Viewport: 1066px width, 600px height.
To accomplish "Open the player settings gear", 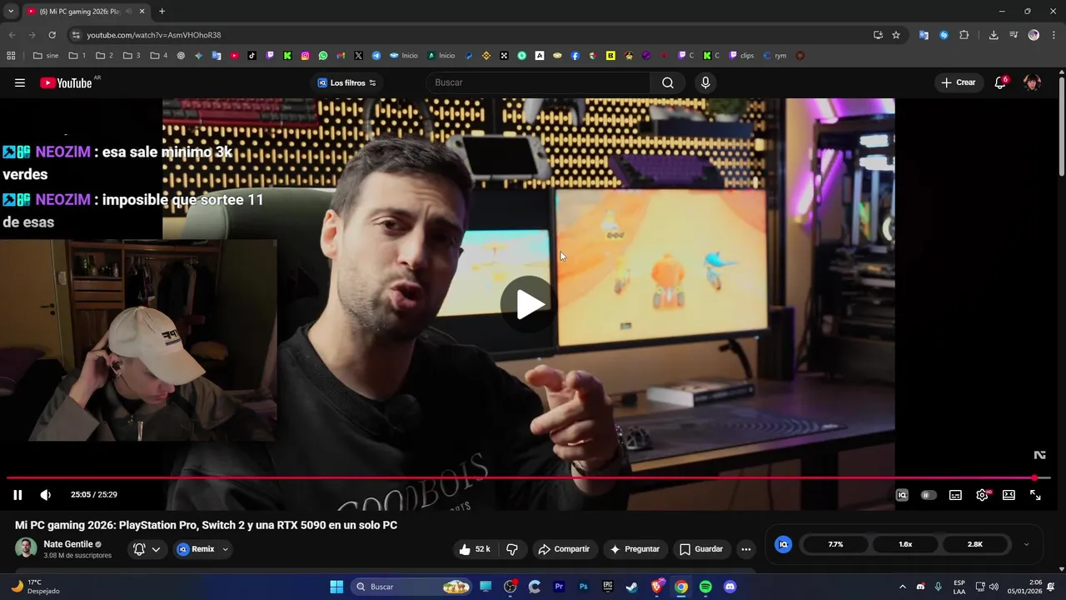I will tap(983, 495).
